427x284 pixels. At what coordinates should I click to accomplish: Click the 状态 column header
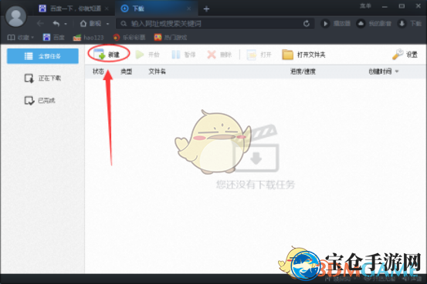tap(98, 72)
